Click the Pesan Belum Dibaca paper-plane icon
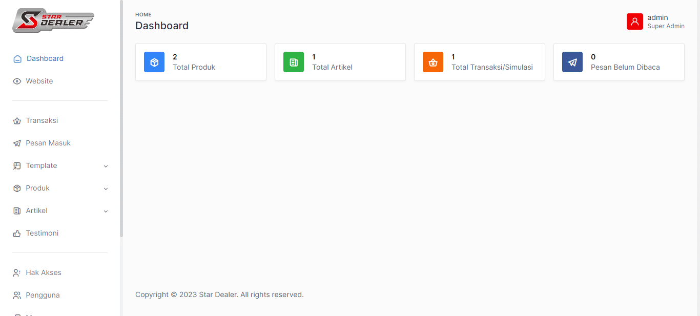Image resolution: width=700 pixels, height=316 pixels. (x=572, y=62)
